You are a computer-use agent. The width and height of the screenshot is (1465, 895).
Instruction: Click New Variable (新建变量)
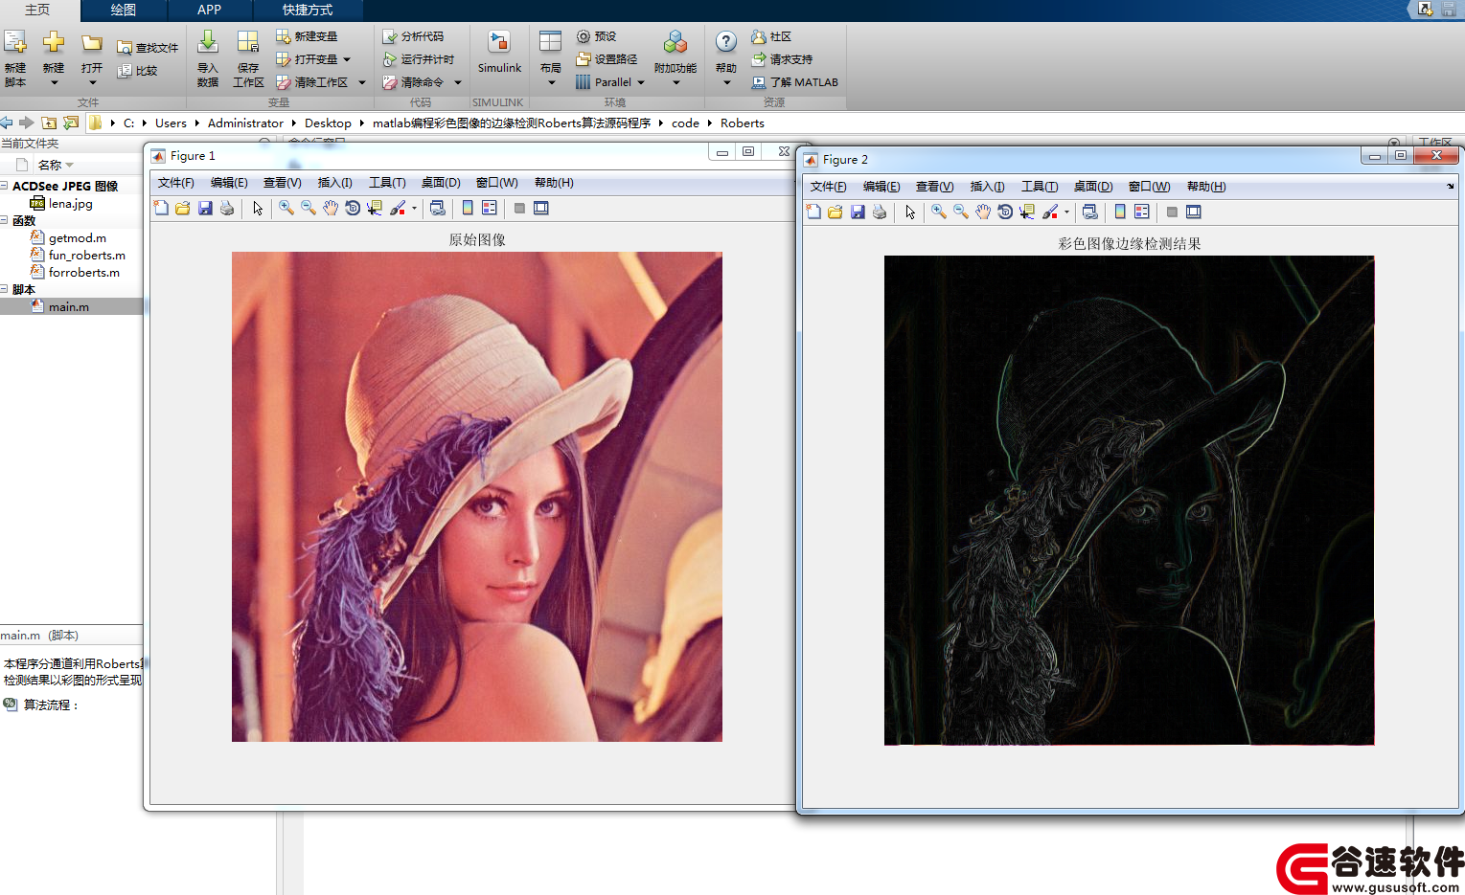pos(307,36)
